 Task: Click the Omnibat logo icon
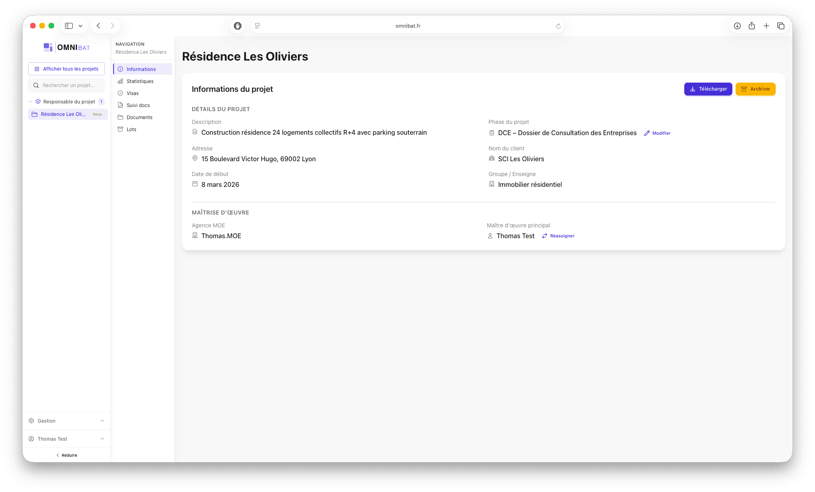click(48, 47)
